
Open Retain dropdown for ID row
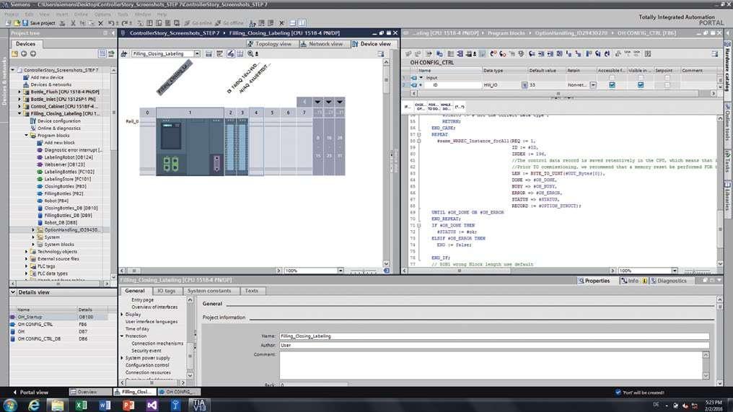(x=593, y=85)
